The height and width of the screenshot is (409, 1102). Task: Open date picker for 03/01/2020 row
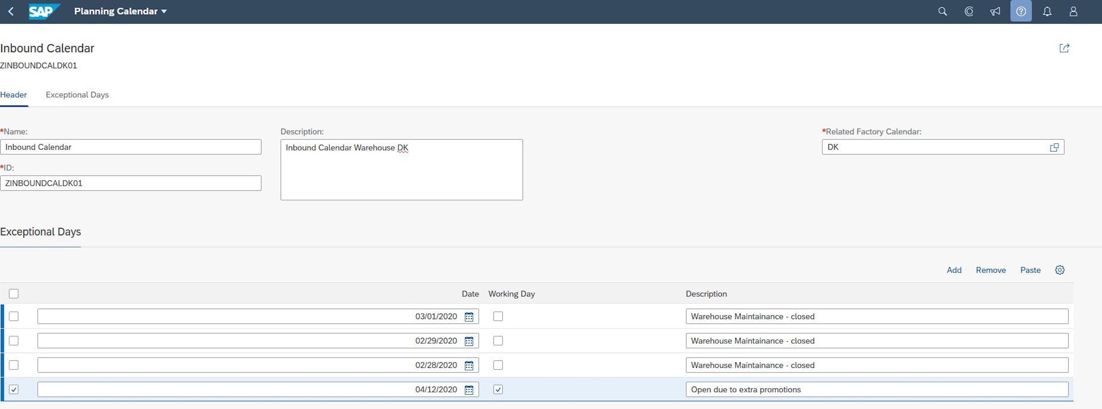coord(469,317)
